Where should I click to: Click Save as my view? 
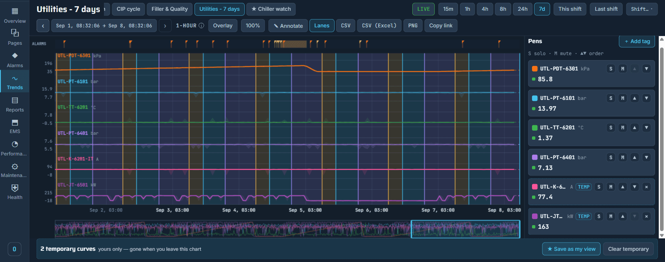pyautogui.click(x=571, y=249)
